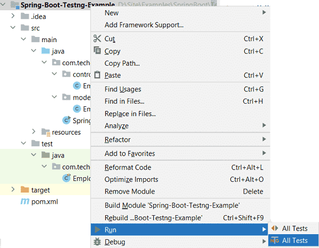Click the TestNG icon next to All Tests
319x248 pixels.
tap(274, 240)
